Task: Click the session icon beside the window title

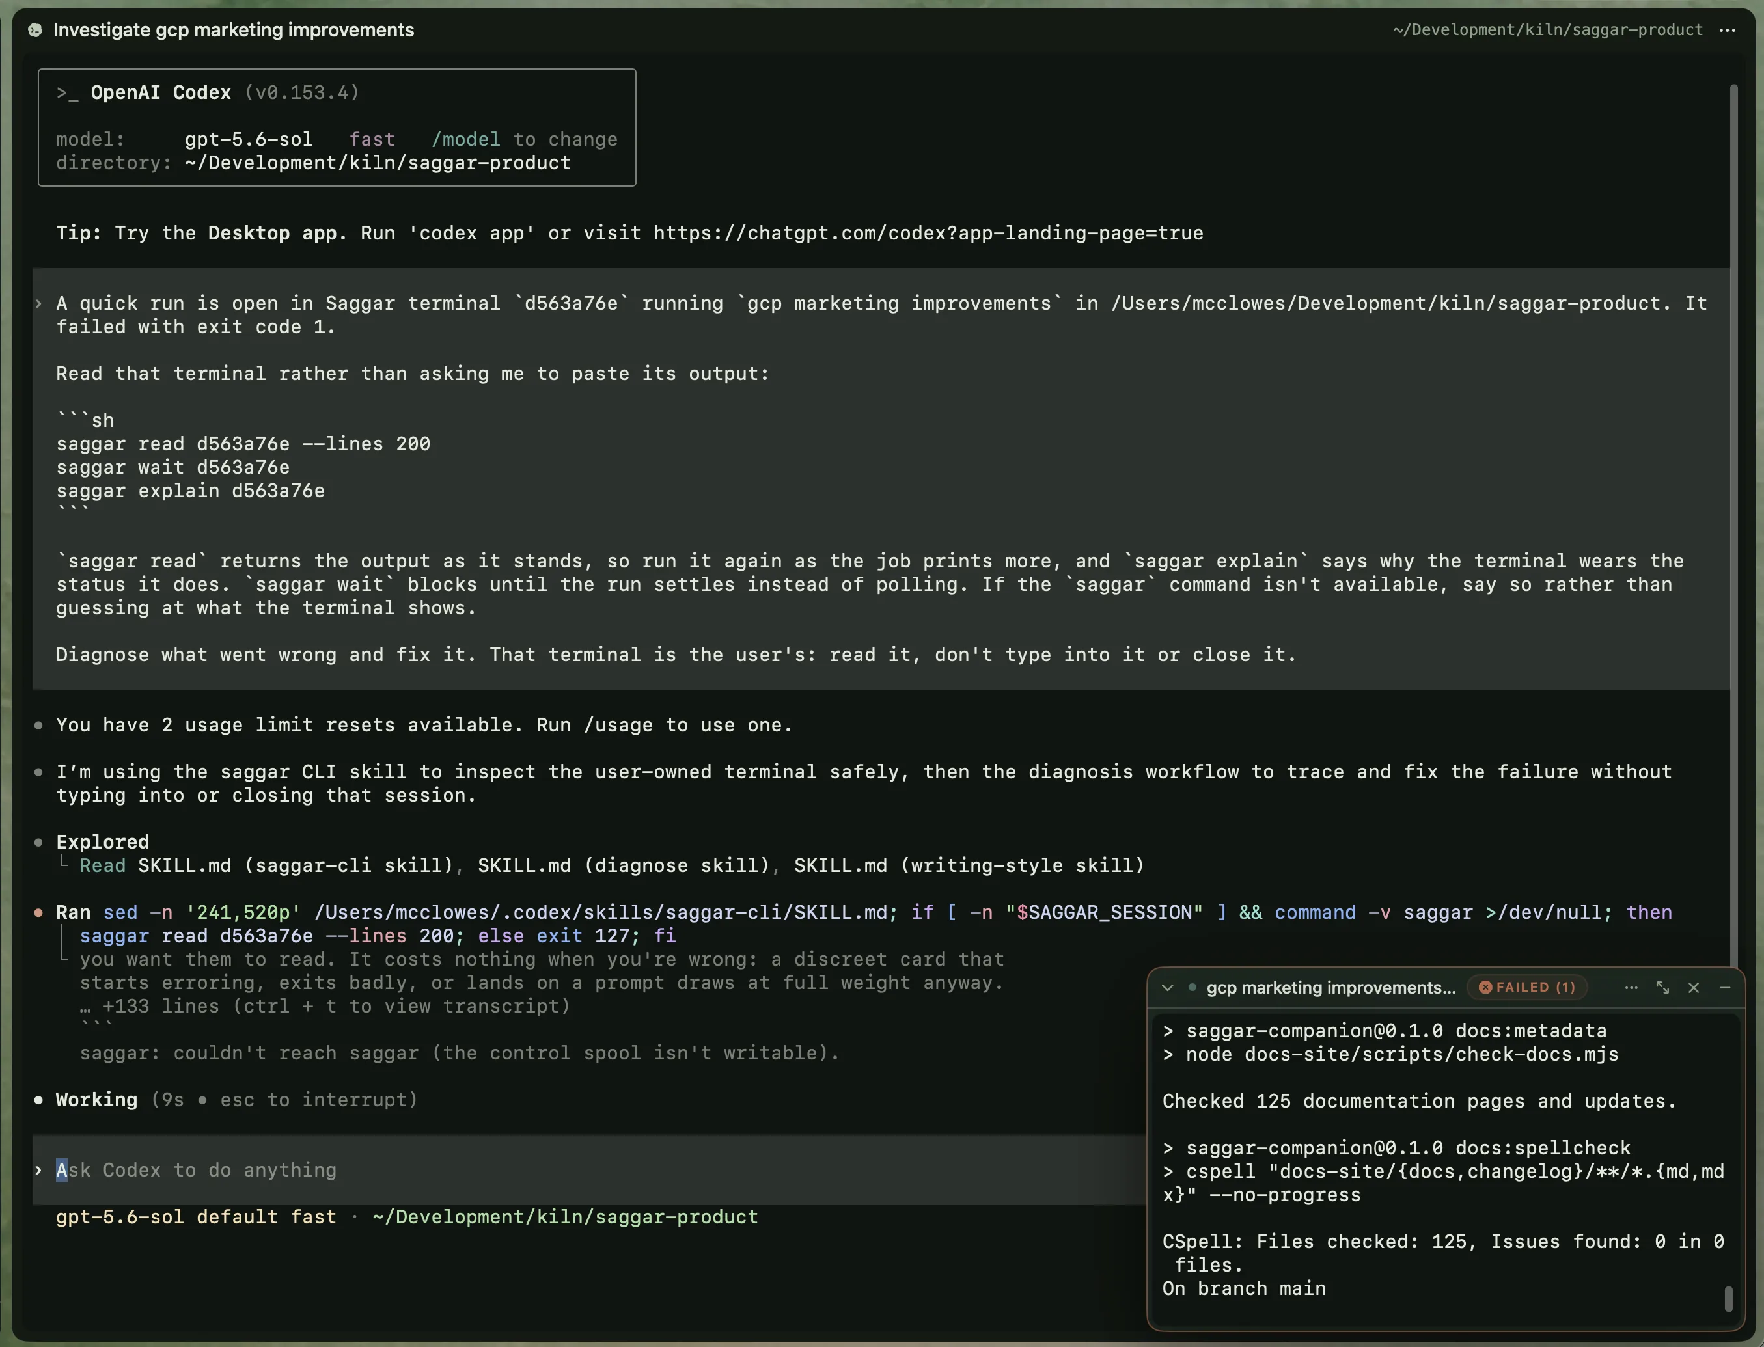Action: [x=34, y=31]
